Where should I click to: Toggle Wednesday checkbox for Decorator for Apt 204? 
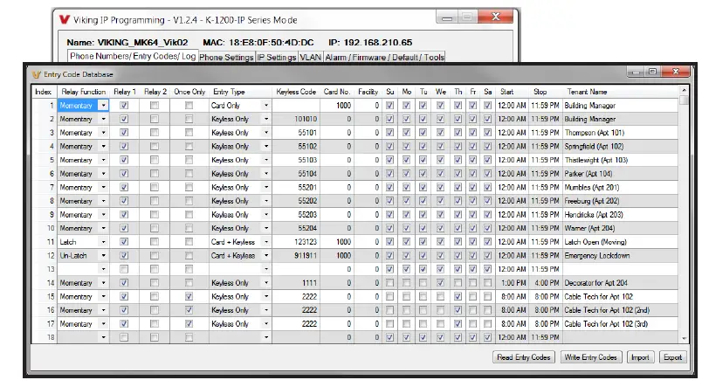coord(441,283)
